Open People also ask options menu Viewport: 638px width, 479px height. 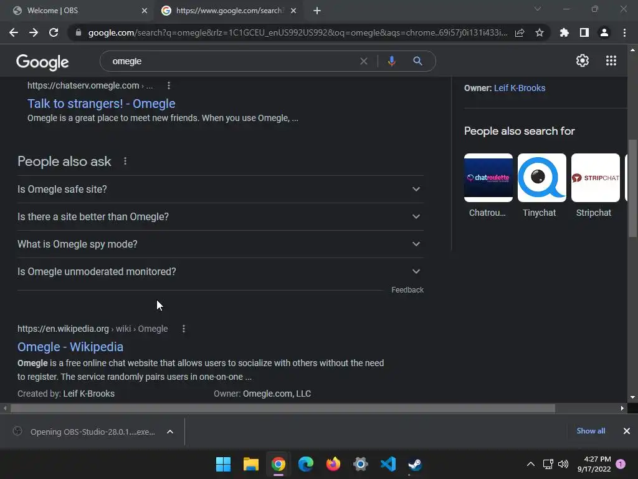pos(125,162)
